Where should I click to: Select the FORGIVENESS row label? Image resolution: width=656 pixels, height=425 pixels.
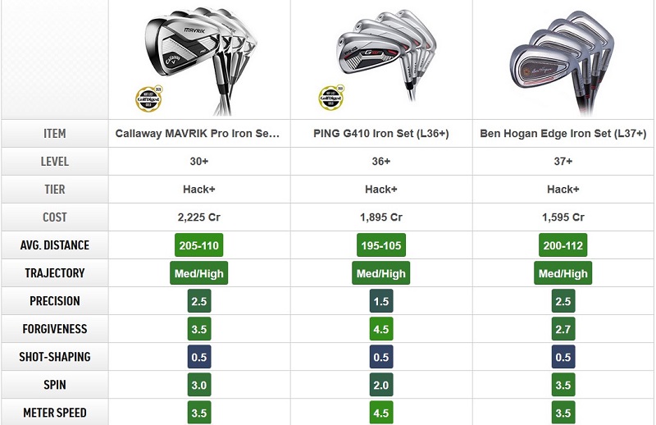pyautogui.click(x=55, y=329)
